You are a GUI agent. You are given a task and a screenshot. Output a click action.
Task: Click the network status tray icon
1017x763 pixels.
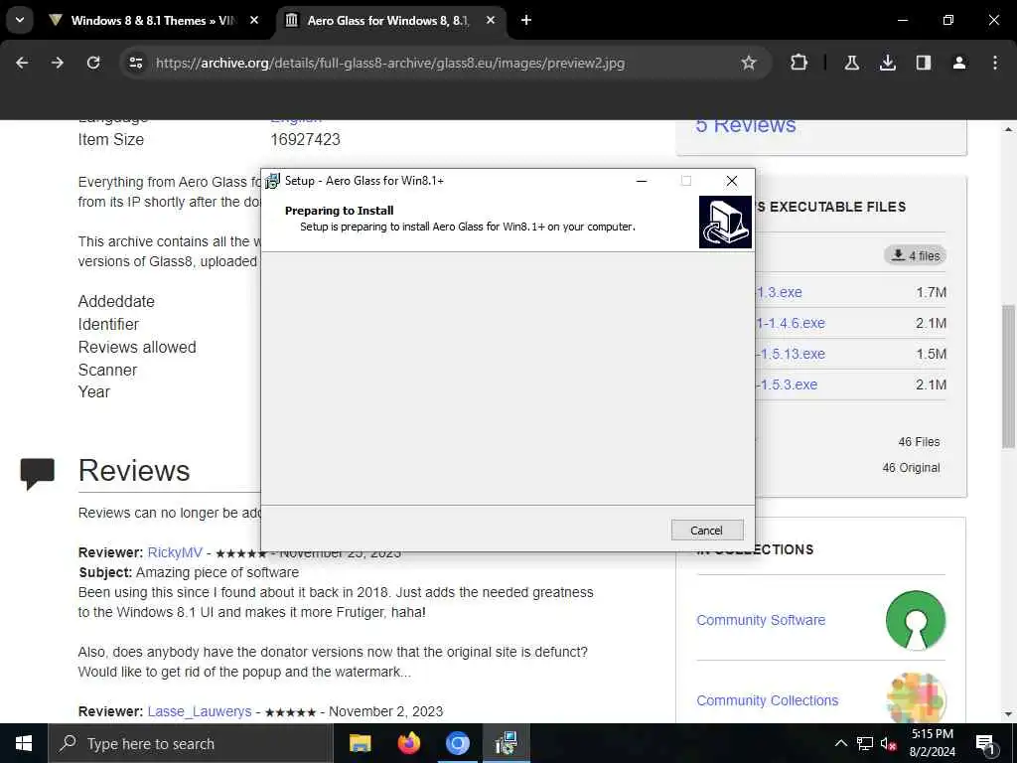click(x=865, y=743)
